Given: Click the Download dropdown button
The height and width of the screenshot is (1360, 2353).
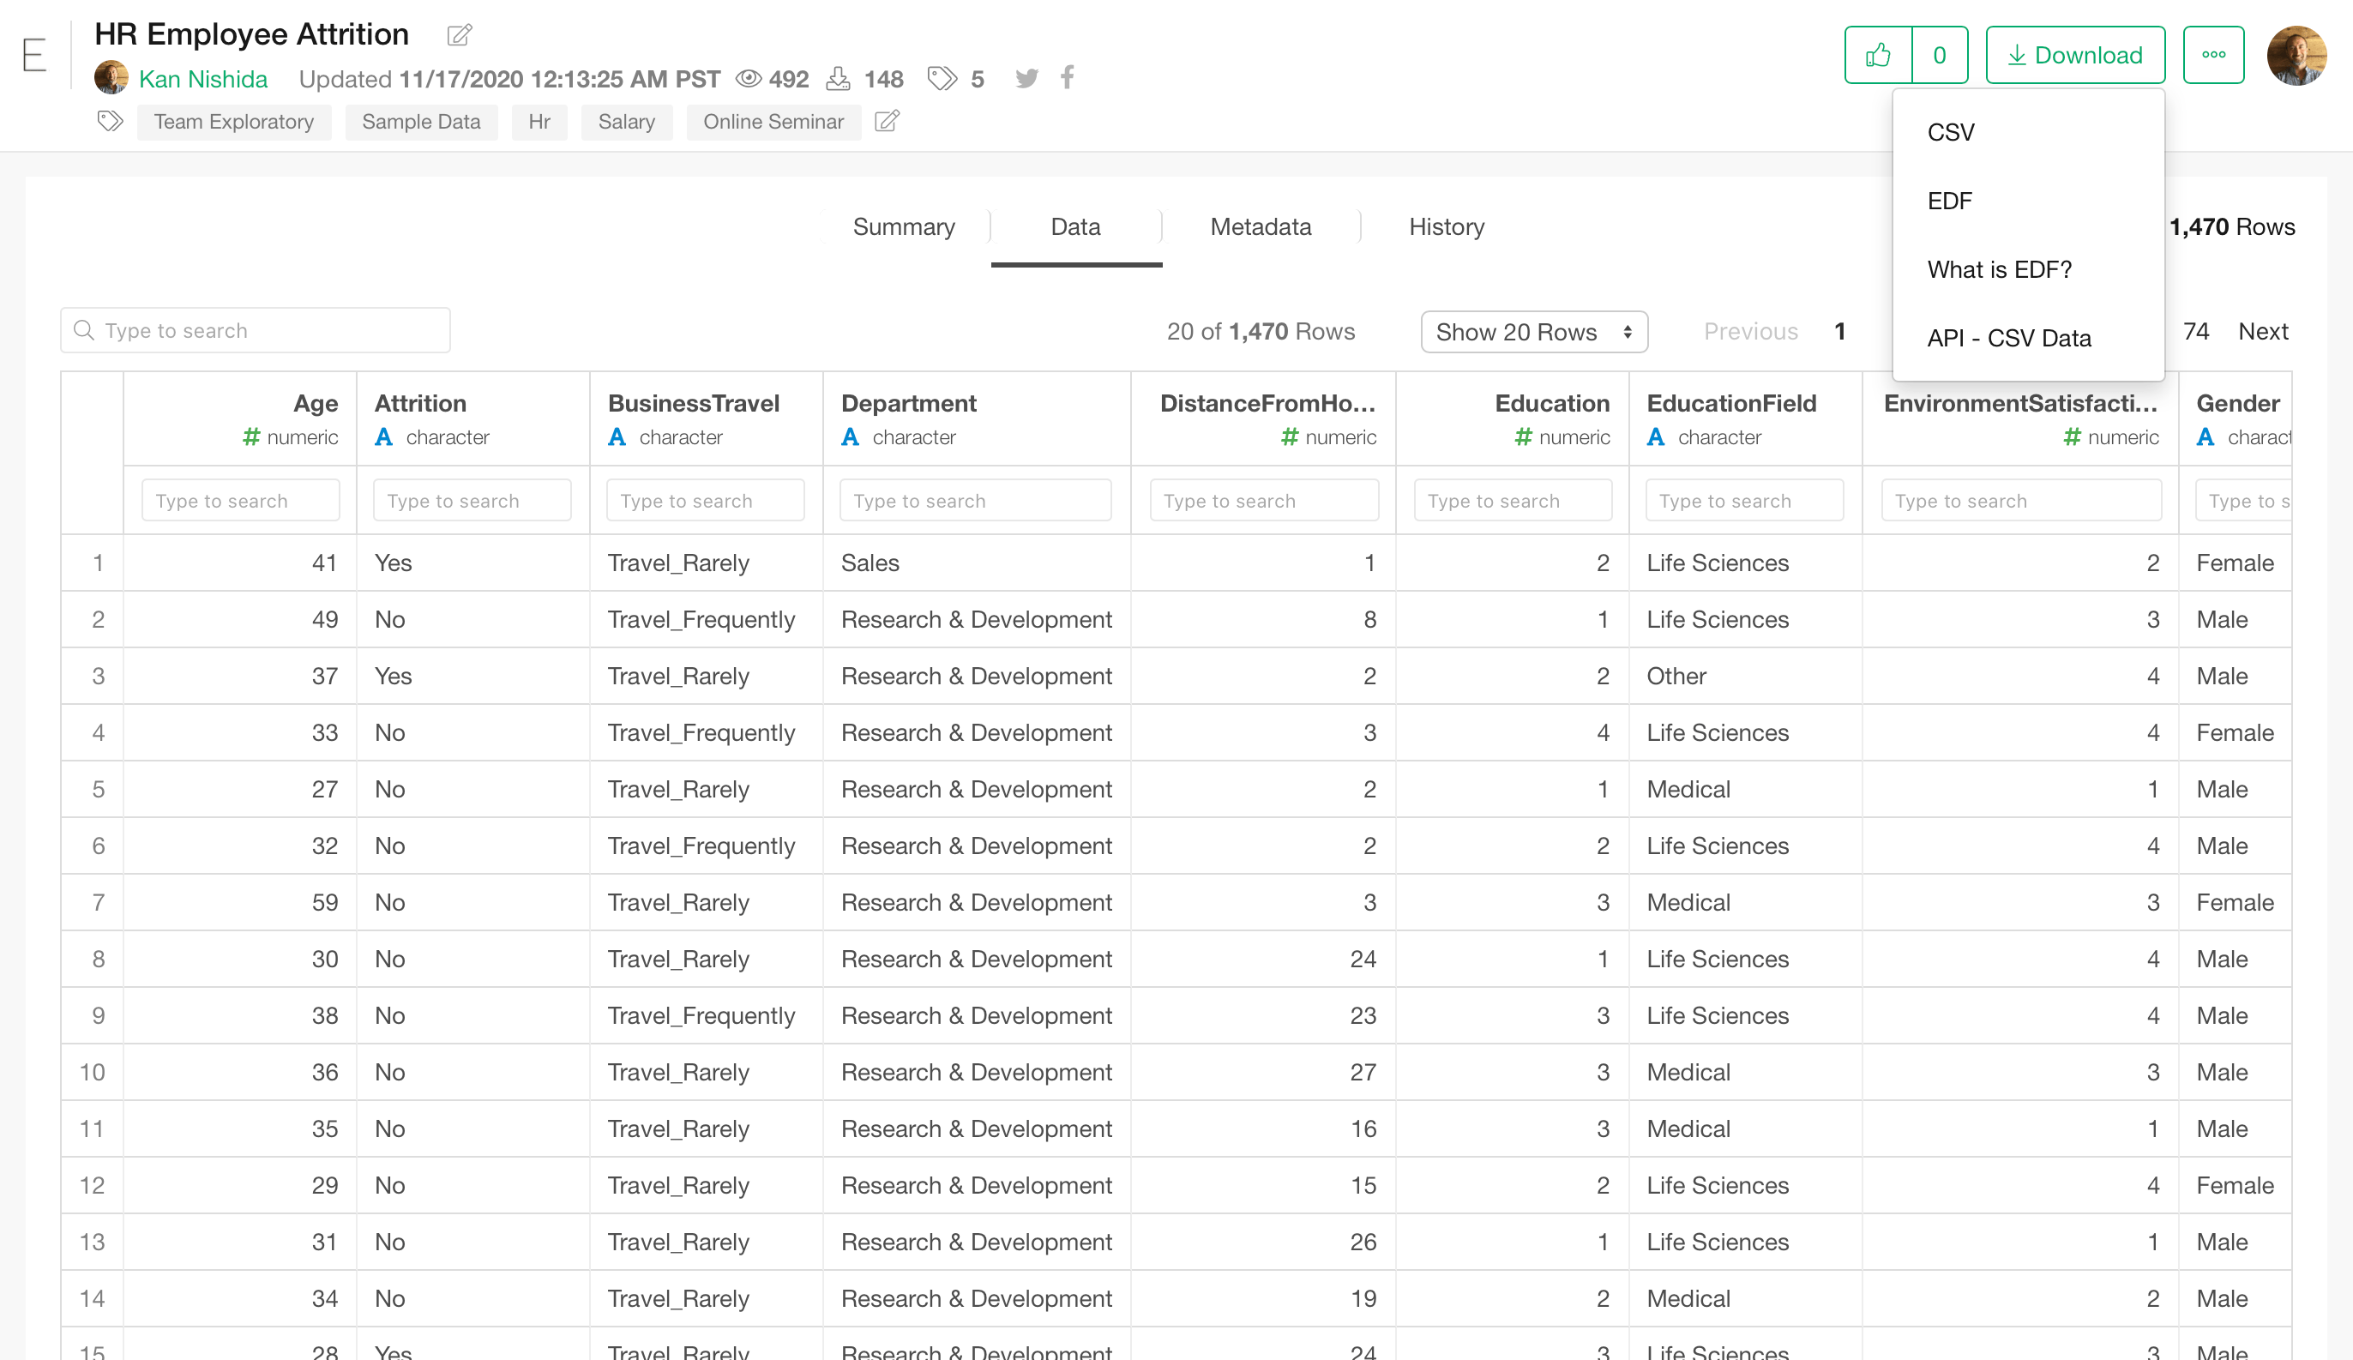Looking at the screenshot, I should click(2075, 55).
